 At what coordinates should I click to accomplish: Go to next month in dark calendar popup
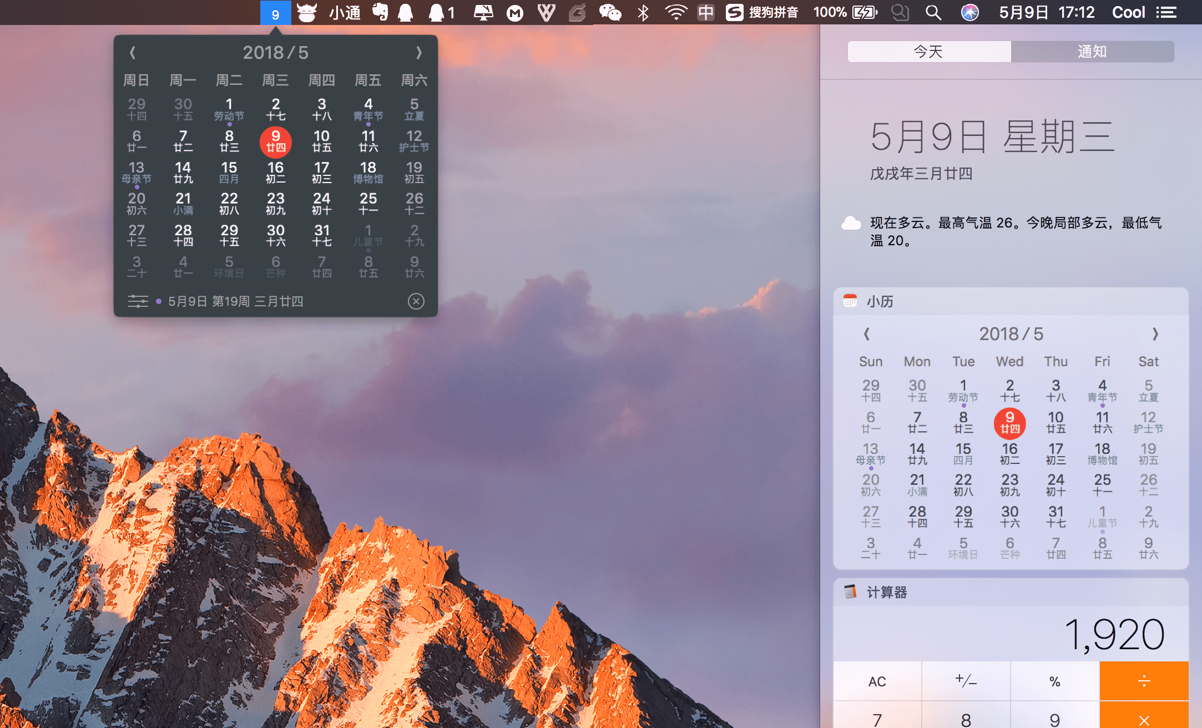click(419, 53)
